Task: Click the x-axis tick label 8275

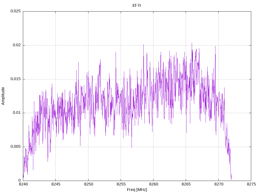Action: point(251,184)
